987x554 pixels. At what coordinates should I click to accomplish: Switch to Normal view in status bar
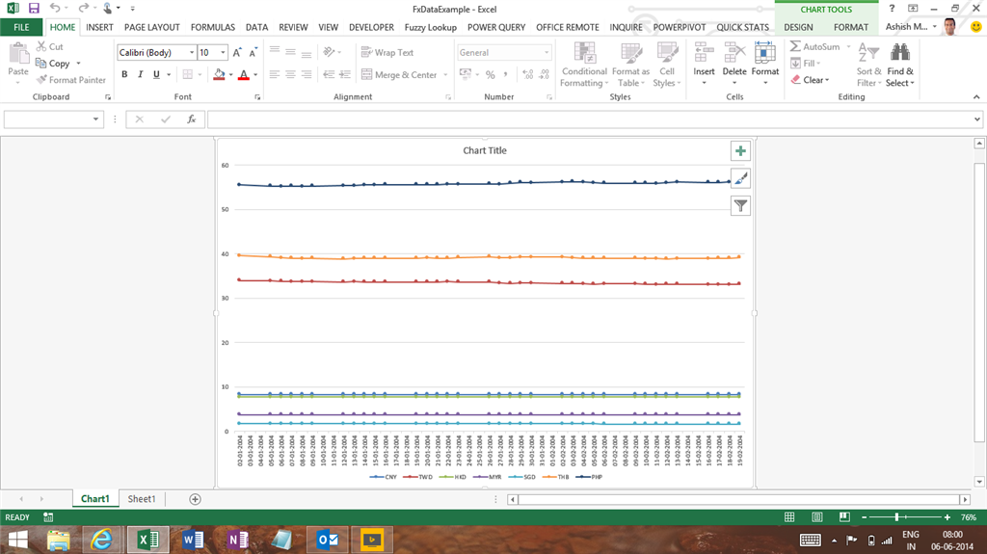[789, 516]
